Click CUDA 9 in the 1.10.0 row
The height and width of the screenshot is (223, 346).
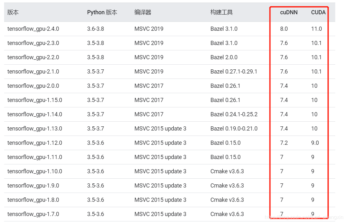pyautogui.click(x=313, y=171)
